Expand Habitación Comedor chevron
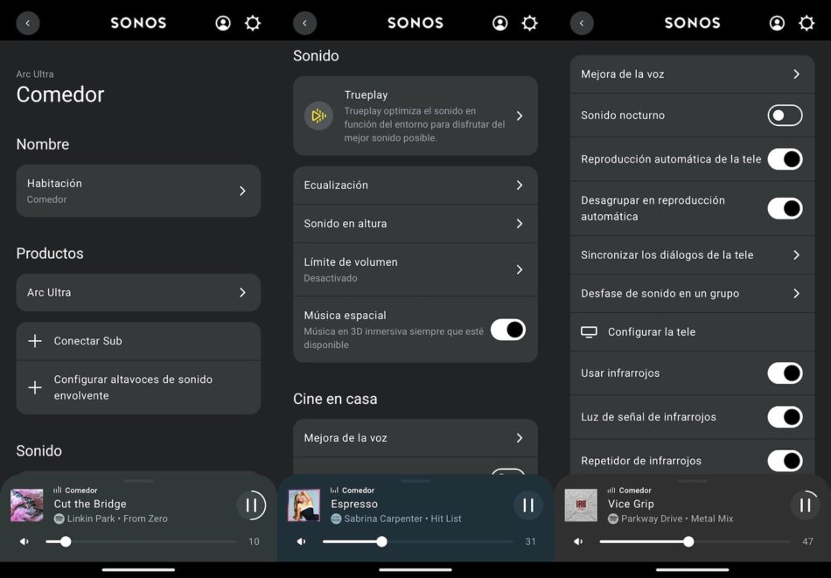831x578 pixels. click(242, 191)
